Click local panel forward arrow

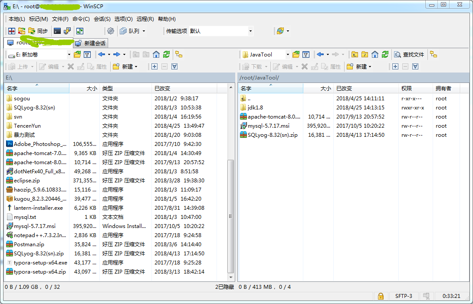(117, 55)
